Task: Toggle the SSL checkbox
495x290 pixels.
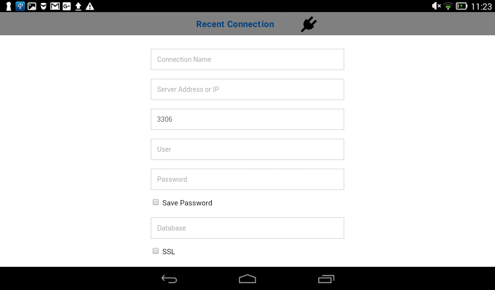Action: [156, 251]
